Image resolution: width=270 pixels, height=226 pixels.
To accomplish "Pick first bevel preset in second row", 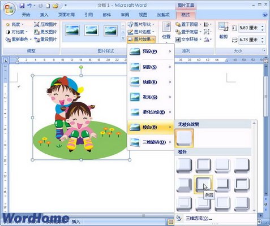I will pyautogui.click(x=185, y=185).
